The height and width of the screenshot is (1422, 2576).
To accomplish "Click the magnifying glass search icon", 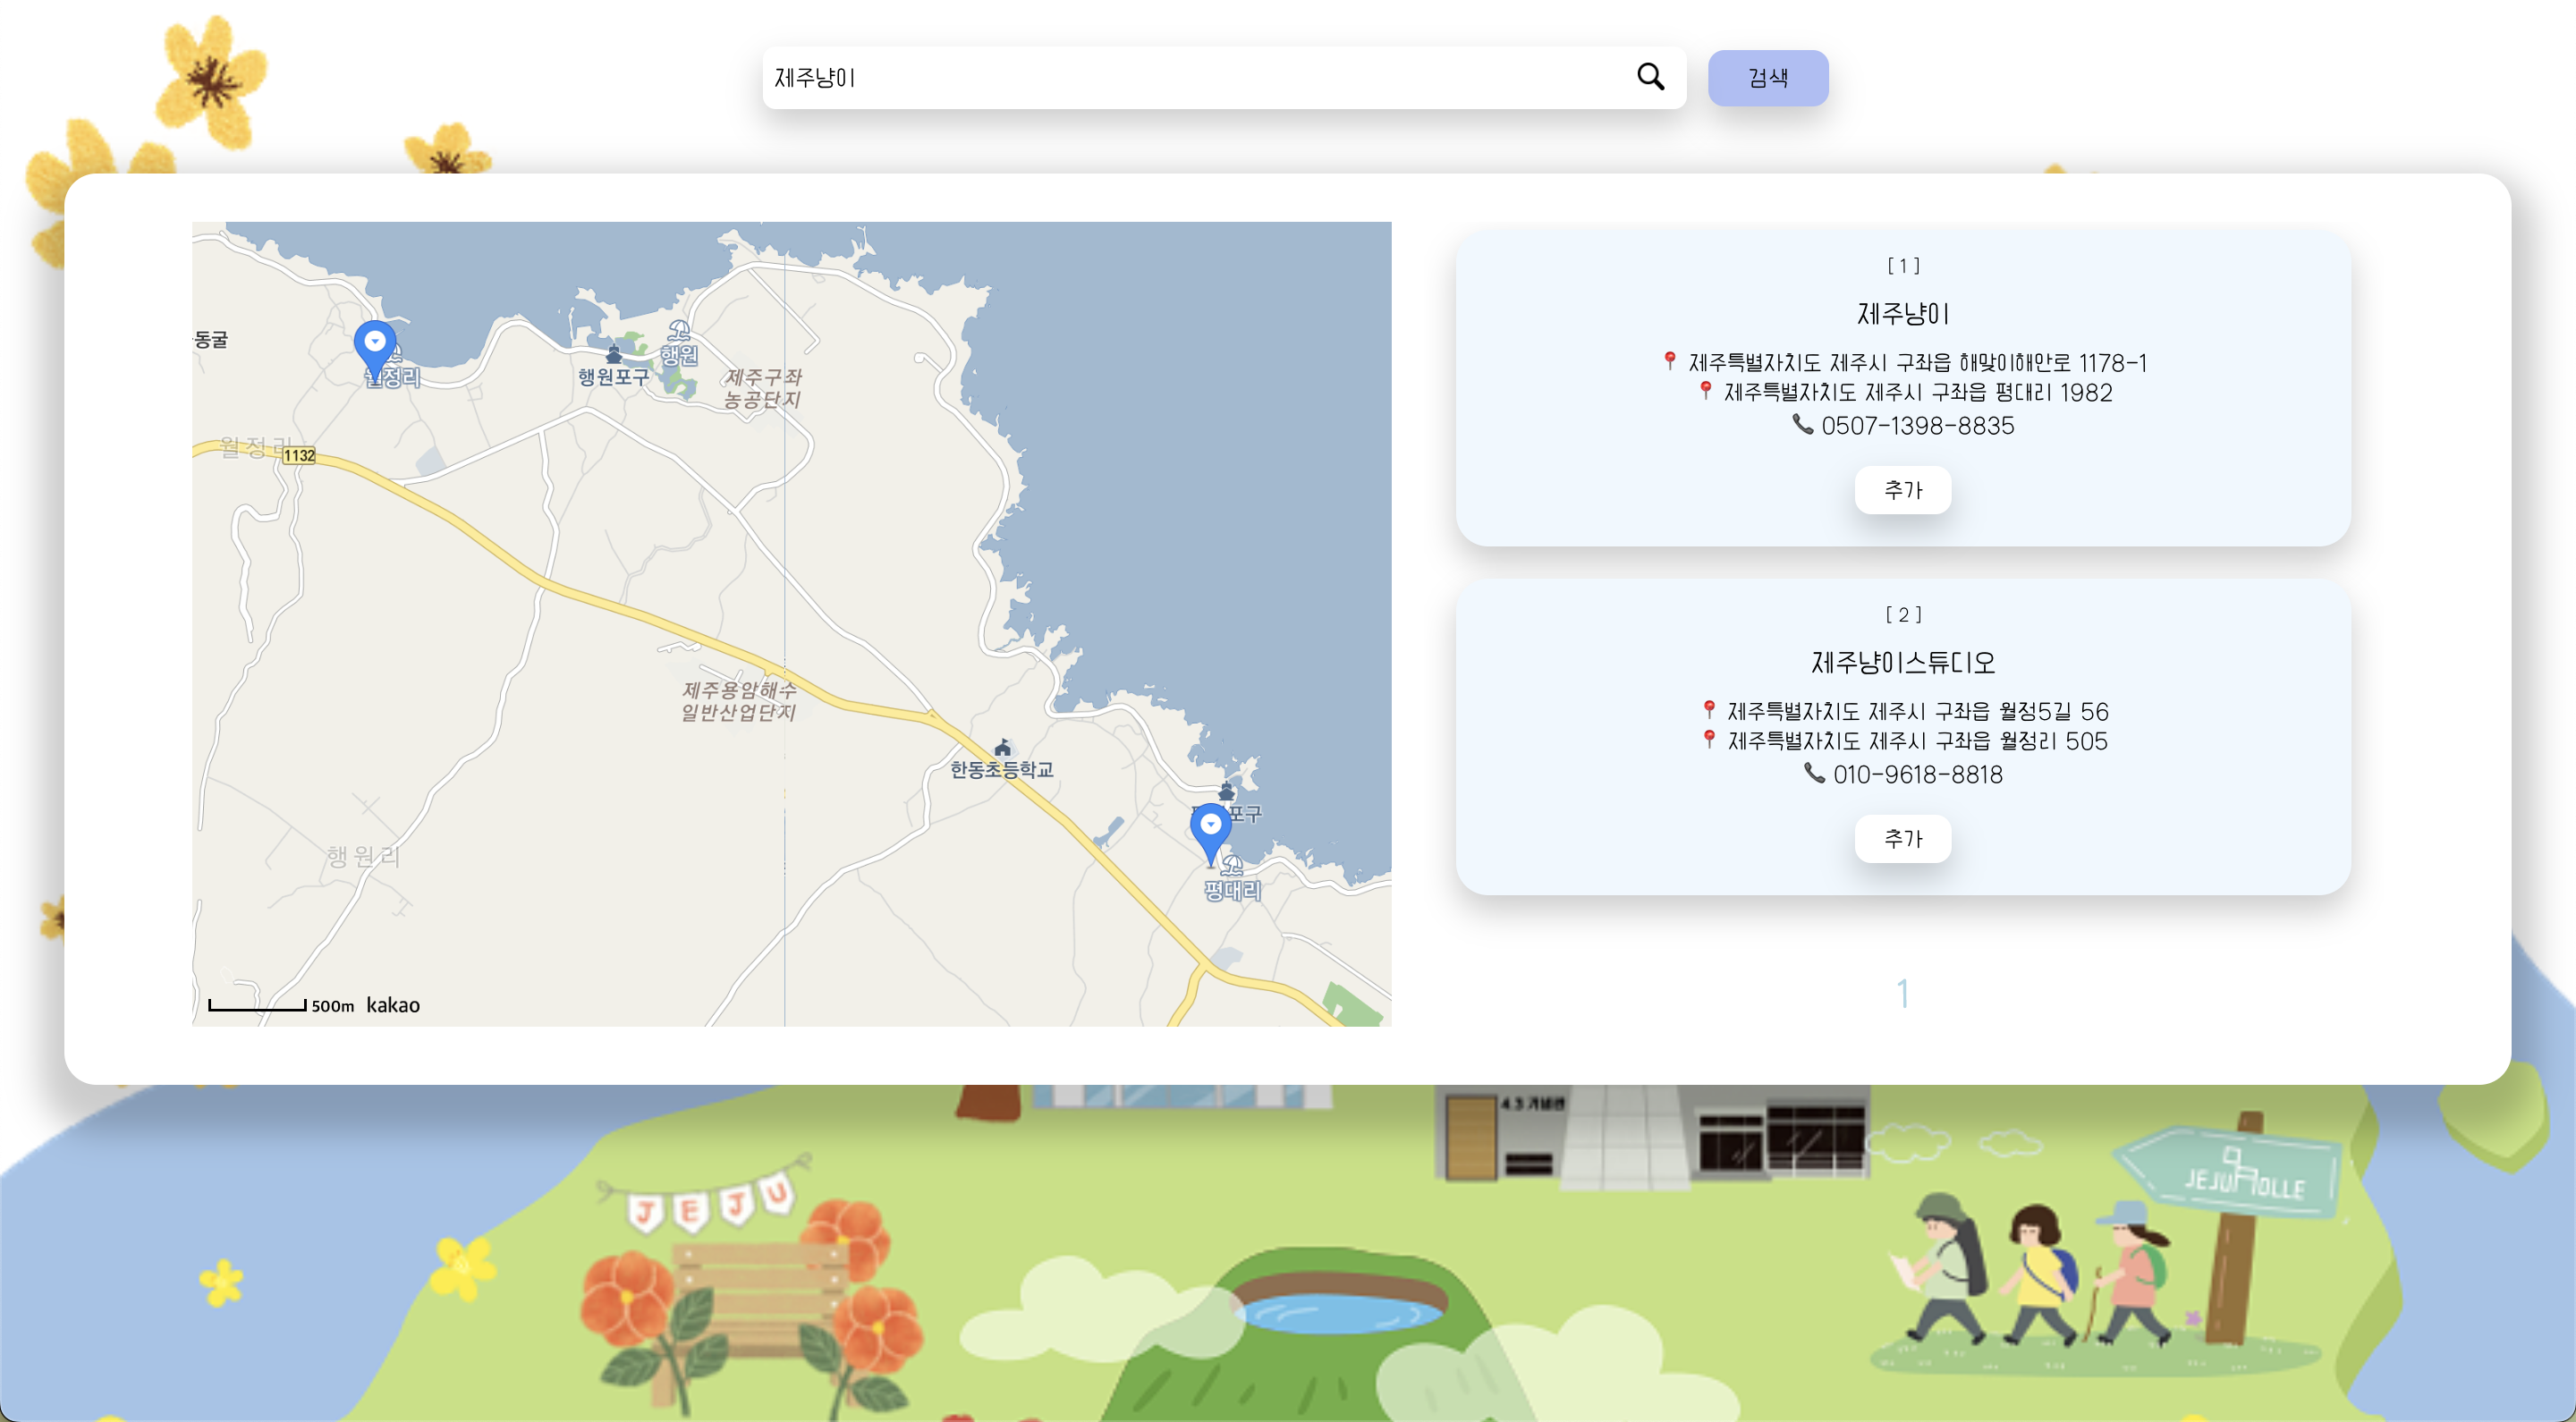I will pos(1651,77).
